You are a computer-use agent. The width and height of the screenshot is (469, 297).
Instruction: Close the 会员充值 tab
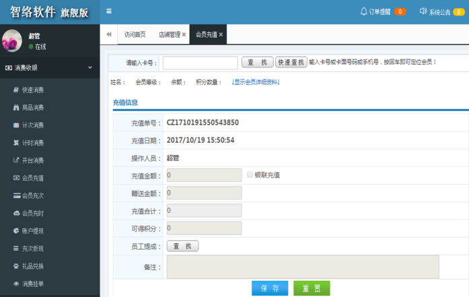pyautogui.click(x=221, y=34)
